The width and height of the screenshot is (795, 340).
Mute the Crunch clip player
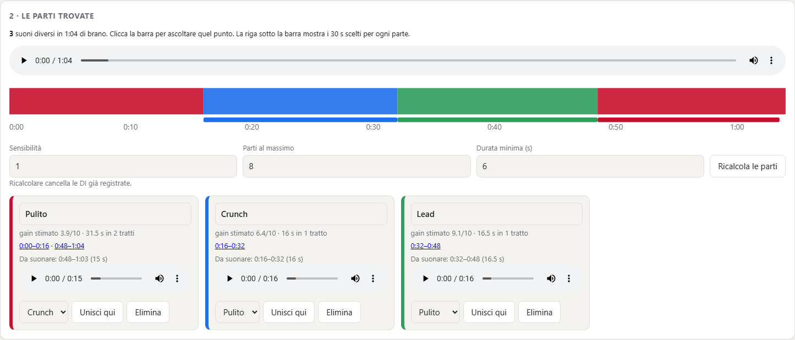click(x=355, y=278)
